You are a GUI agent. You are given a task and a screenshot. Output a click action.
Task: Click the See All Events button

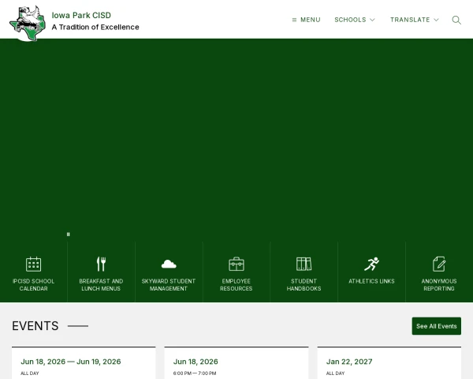coord(437,326)
